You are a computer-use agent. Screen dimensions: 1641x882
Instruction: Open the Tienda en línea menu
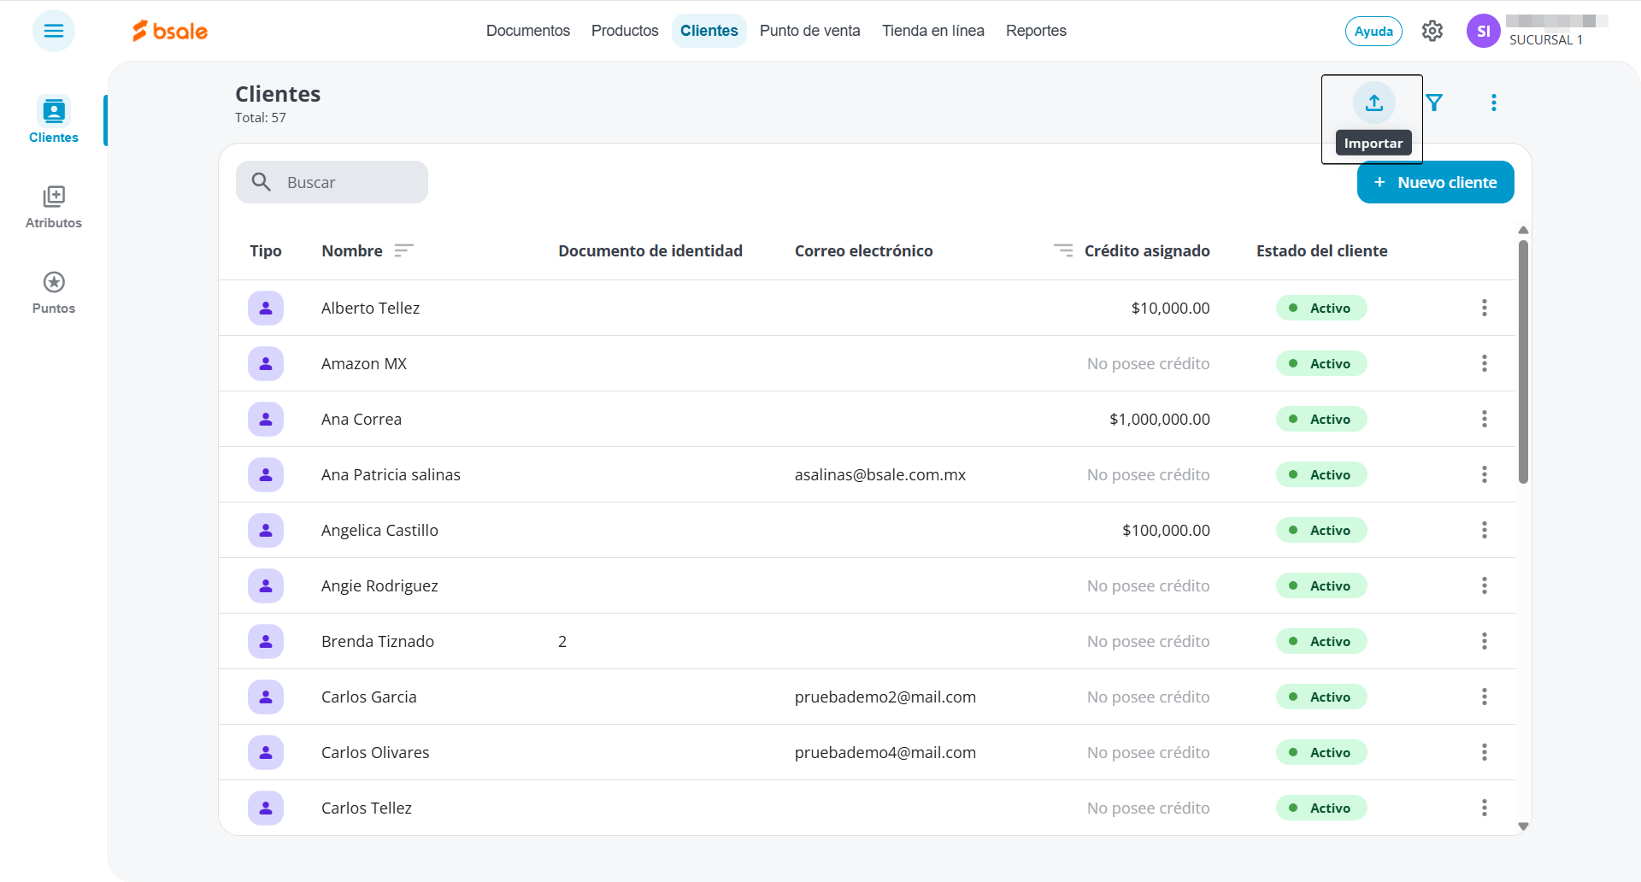933,31
